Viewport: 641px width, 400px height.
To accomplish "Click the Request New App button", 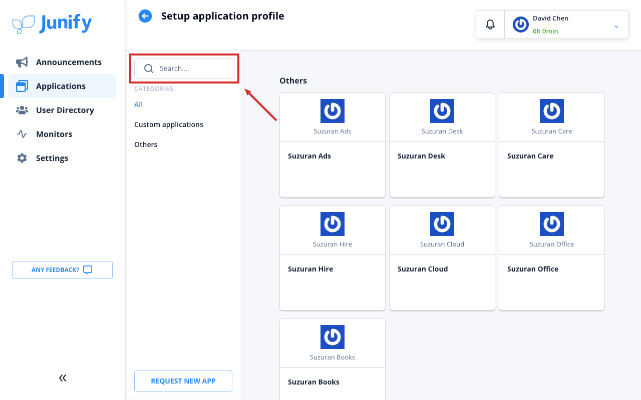I will [x=183, y=381].
